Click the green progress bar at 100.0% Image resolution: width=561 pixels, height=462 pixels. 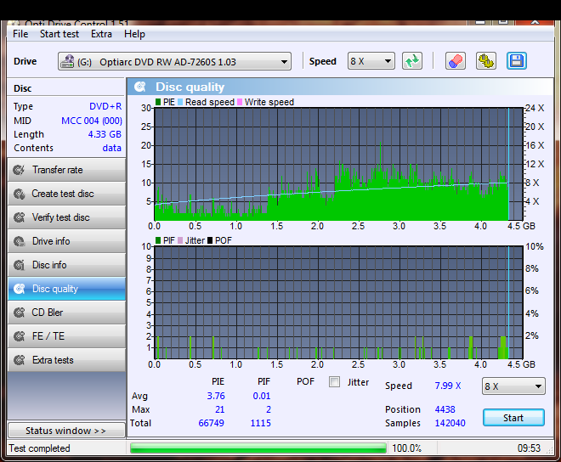pos(258,448)
